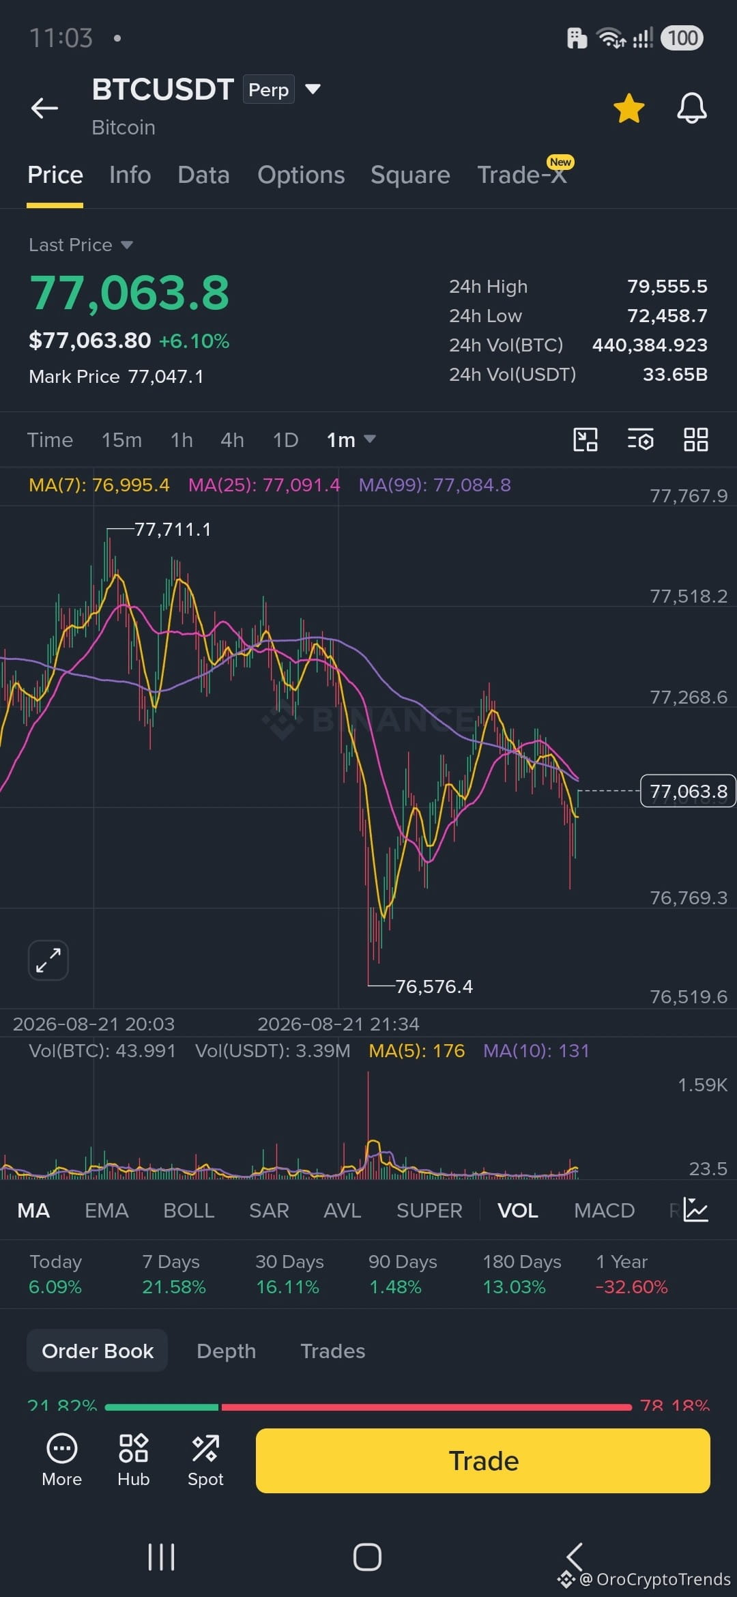Image resolution: width=737 pixels, height=1597 pixels.
Task: Switch to the Depth tab
Action: pos(227,1351)
